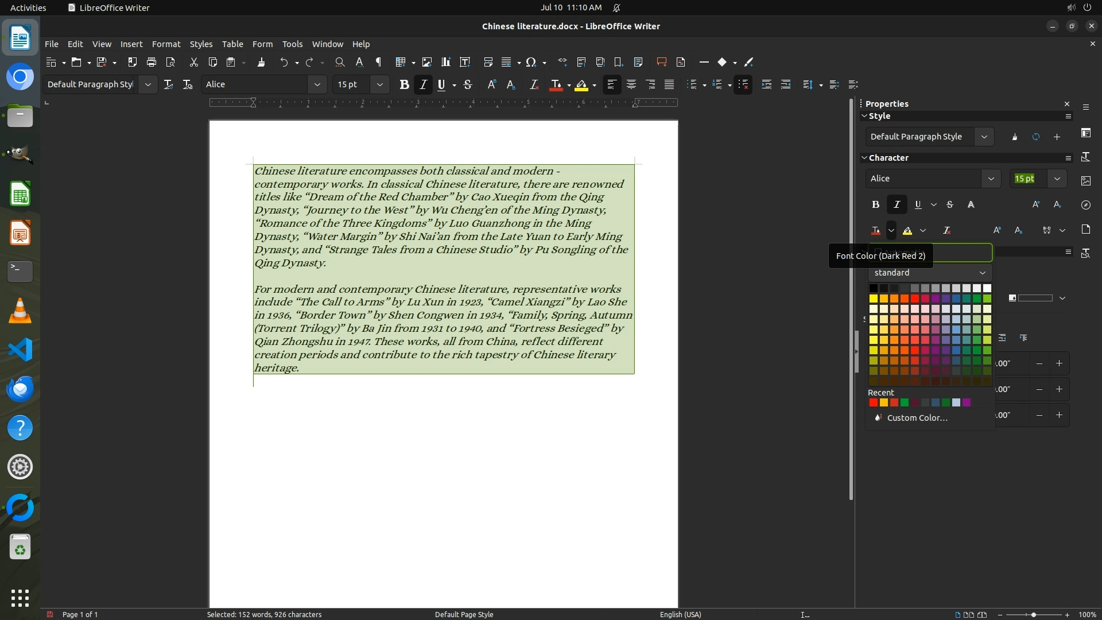Toggle formatting marks pilcrow icon
Viewport: 1102px width, 620px height.
[378, 62]
